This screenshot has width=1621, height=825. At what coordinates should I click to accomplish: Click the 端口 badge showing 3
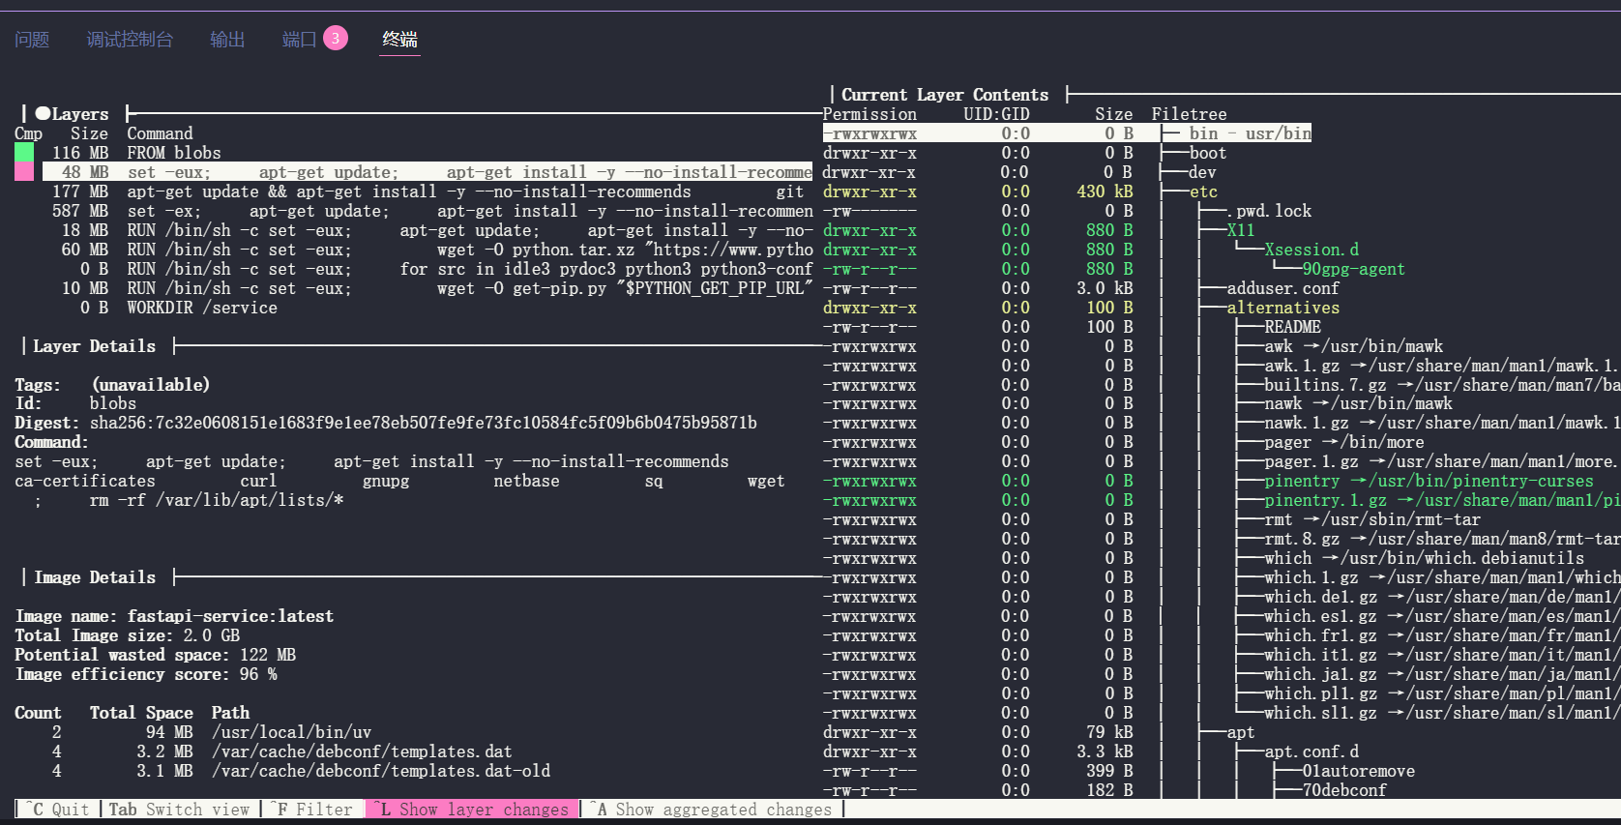(x=335, y=39)
